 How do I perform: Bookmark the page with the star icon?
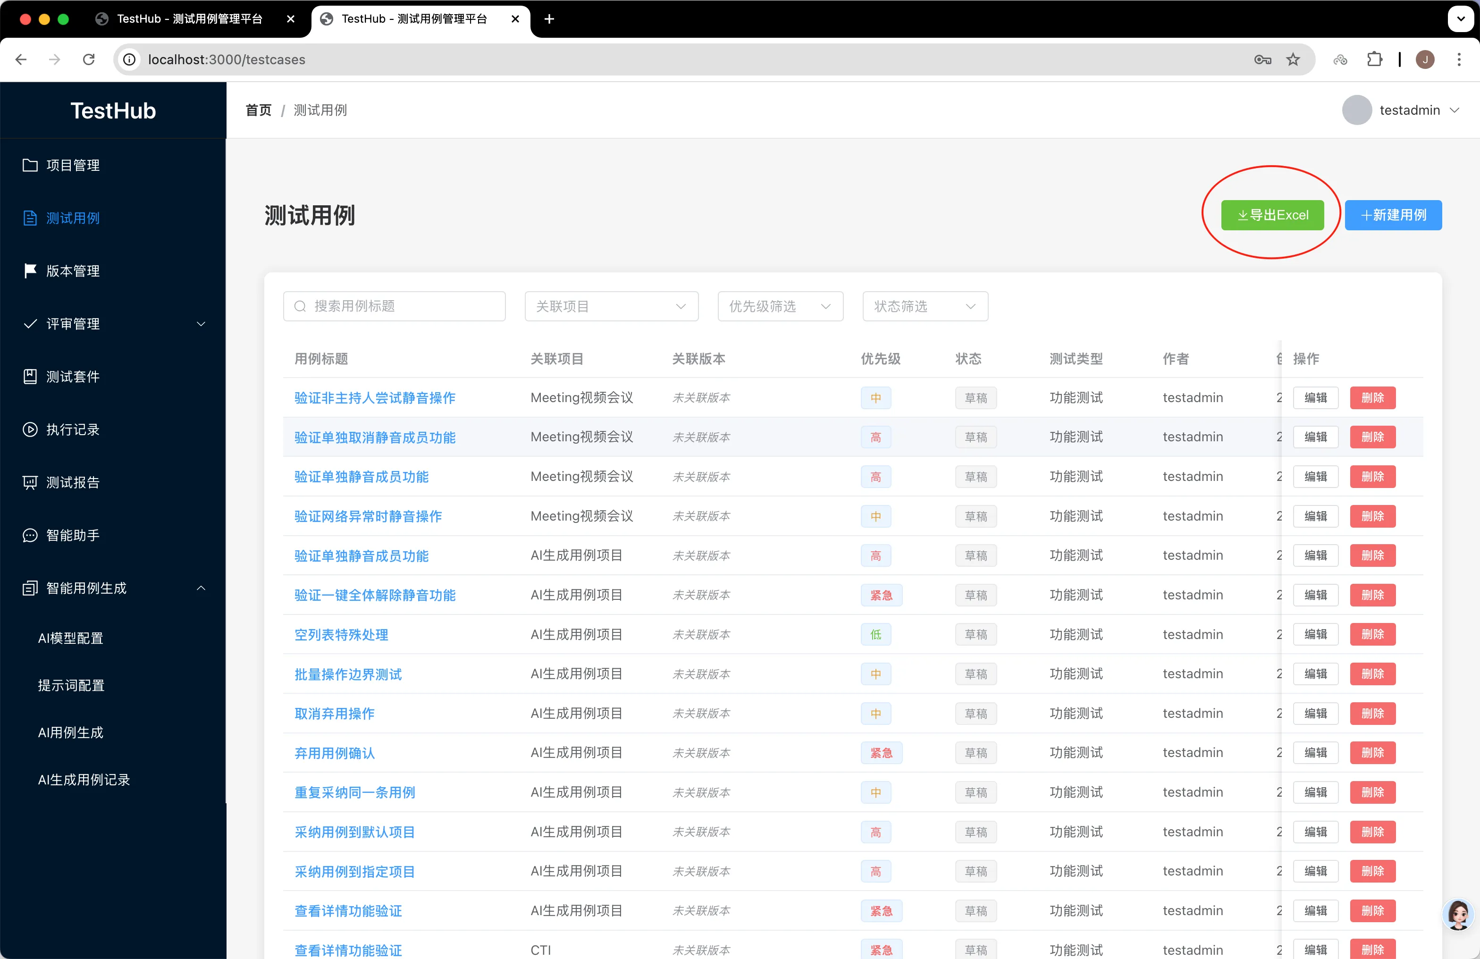coord(1293,60)
